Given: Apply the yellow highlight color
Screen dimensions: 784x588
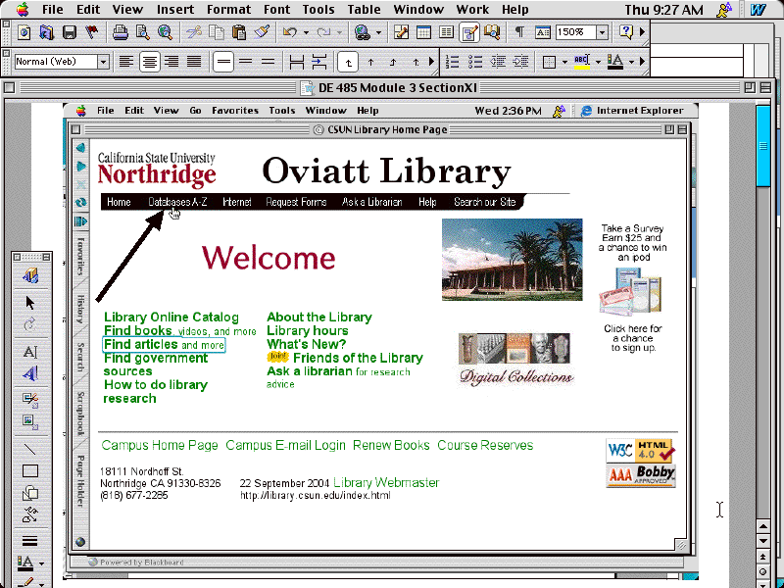Looking at the screenshot, I should (x=581, y=62).
